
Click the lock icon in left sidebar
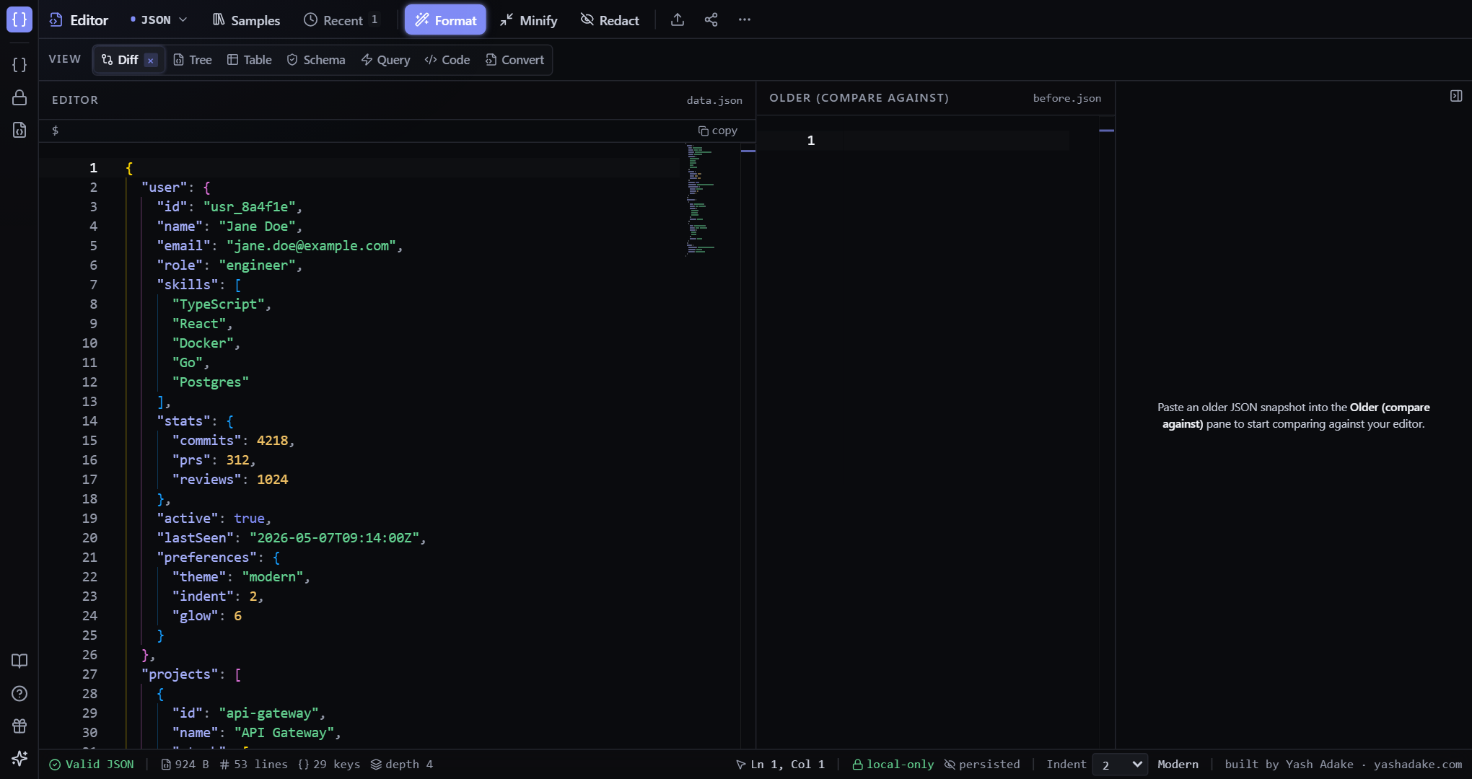pos(19,97)
